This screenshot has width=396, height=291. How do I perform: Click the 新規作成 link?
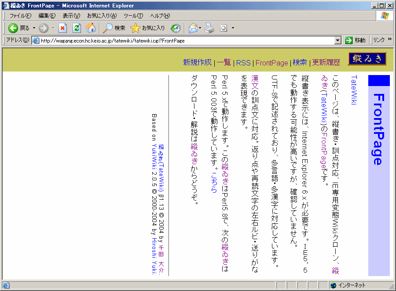pos(197,63)
